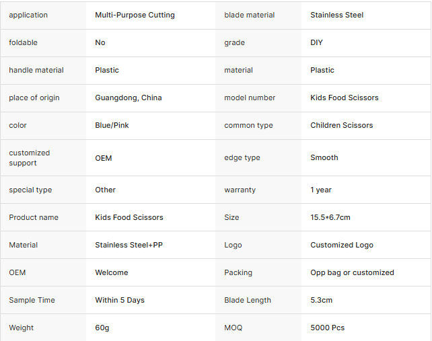This screenshot has height=341, width=432.
Task: Select the "5.3cm" blade length value
Action: tap(321, 300)
